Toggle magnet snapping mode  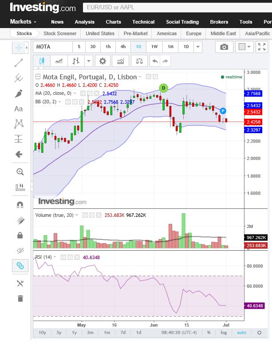pos(20,205)
